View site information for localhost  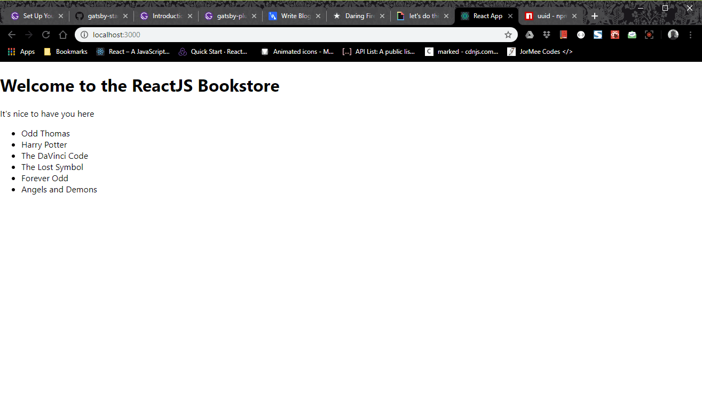pyautogui.click(x=84, y=35)
